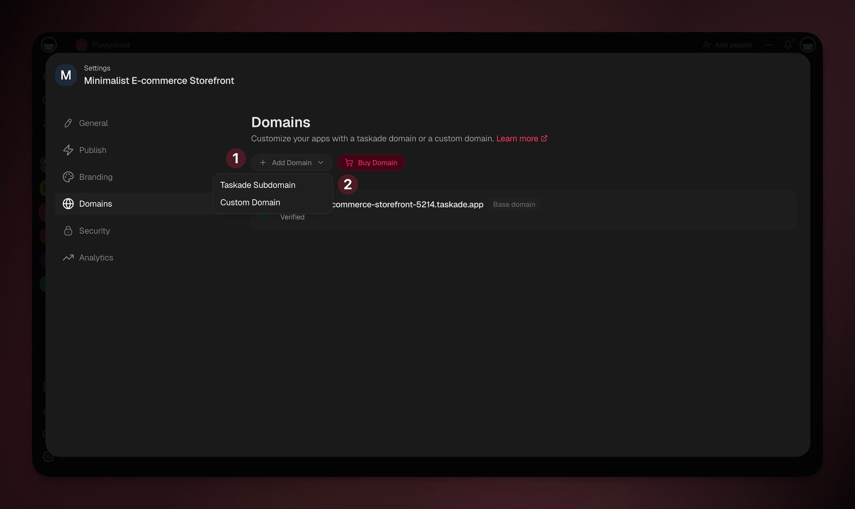
Task: Click the chevron arrow on Add Domain
Action: pyautogui.click(x=321, y=163)
